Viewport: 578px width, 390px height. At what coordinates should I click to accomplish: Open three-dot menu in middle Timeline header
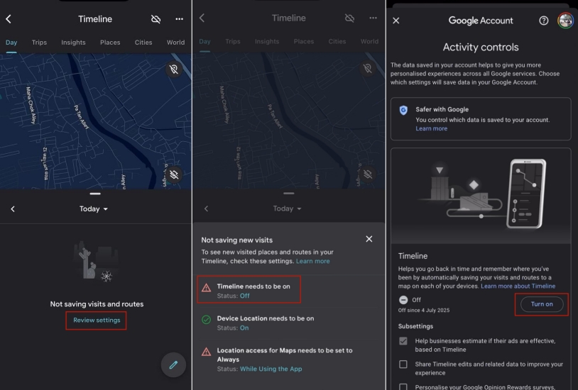(x=373, y=18)
